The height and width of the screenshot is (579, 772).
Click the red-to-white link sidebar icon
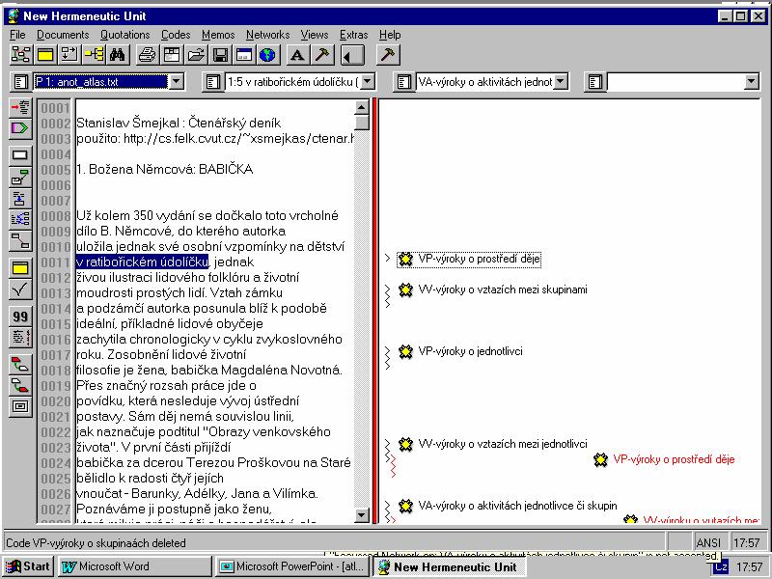(20, 365)
